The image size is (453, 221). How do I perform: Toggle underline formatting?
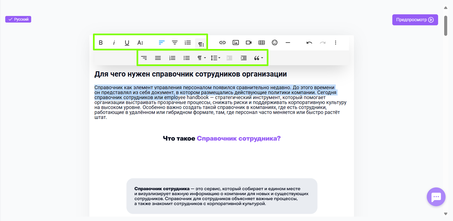coord(127,43)
